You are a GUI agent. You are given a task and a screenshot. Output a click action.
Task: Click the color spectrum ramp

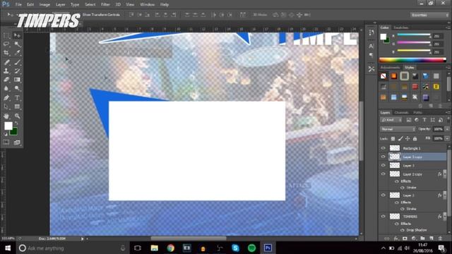[412, 60]
